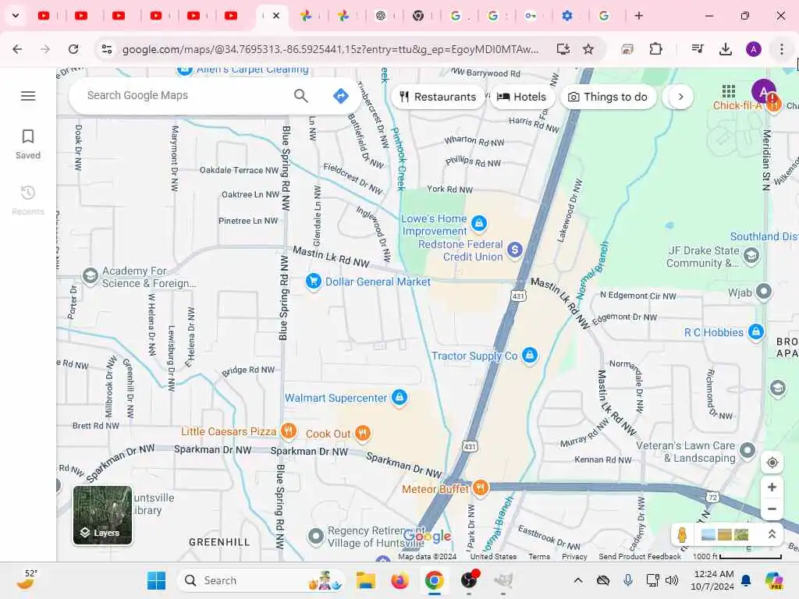Open Directions using the blue arrow icon

(x=340, y=95)
